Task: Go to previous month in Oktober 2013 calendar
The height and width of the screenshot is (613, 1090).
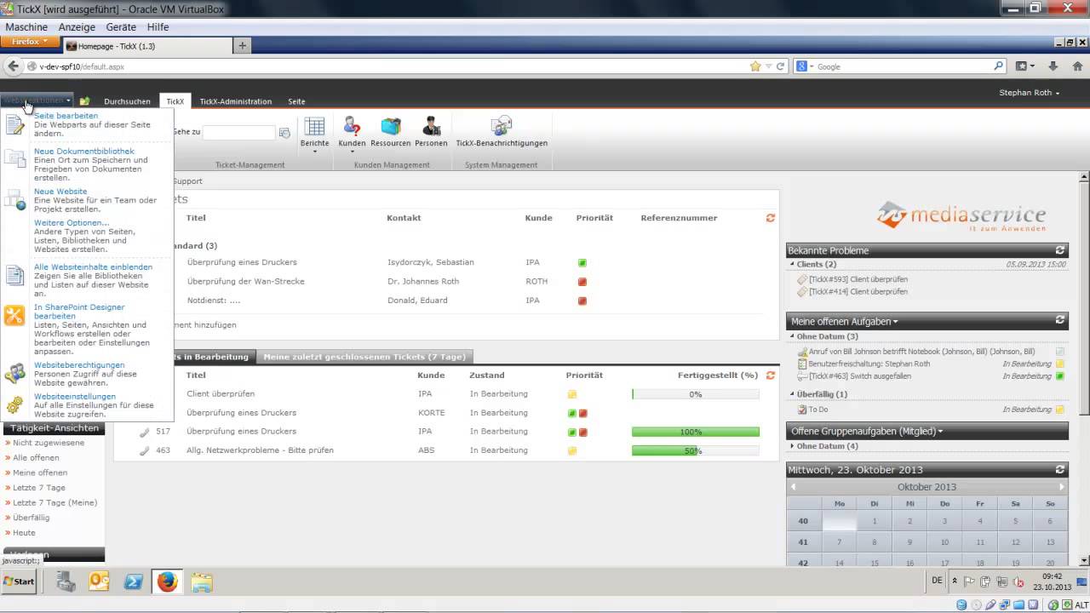Action: pos(794,487)
